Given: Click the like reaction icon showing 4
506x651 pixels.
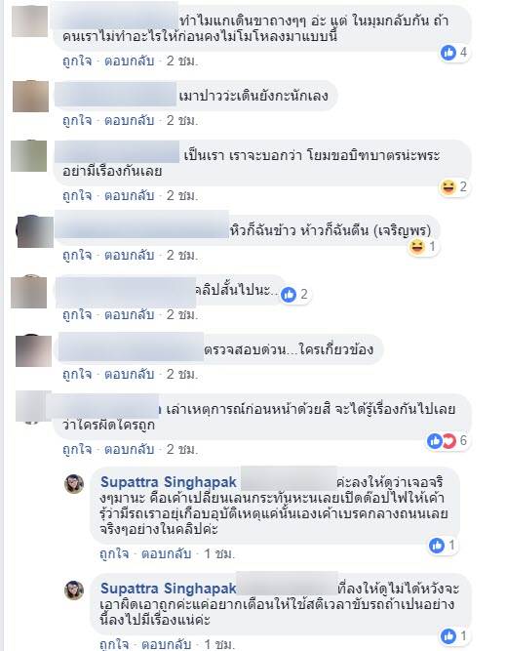Looking at the screenshot, I should pyautogui.click(x=448, y=53).
